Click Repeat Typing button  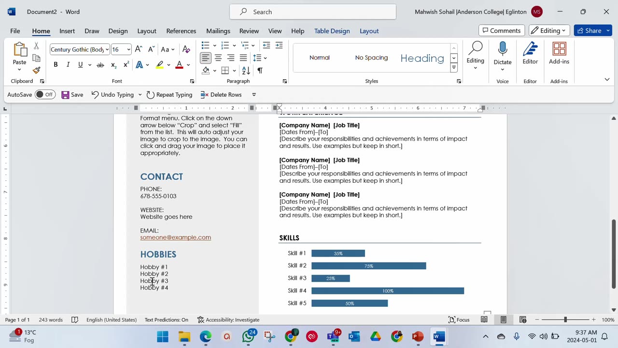tap(169, 95)
